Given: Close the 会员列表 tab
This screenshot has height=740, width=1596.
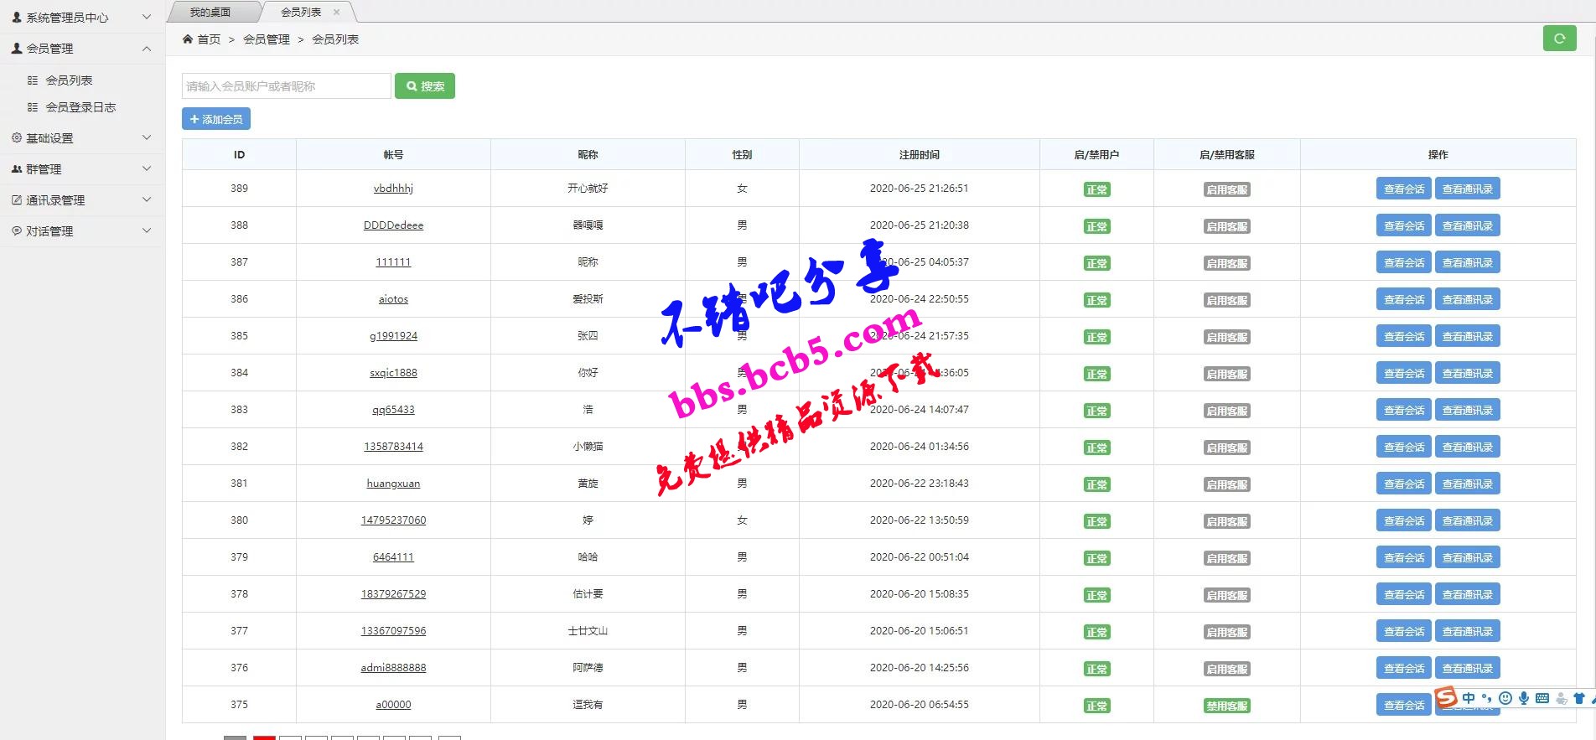Looking at the screenshot, I should [x=337, y=12].
